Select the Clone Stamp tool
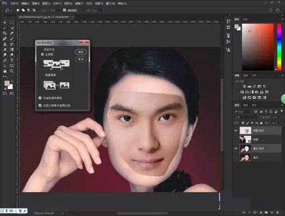The image size is (285, 216). click(x=5, y=44)
